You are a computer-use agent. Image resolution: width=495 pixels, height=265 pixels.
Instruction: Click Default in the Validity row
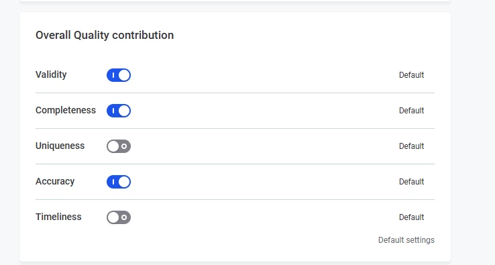point(411,75)
